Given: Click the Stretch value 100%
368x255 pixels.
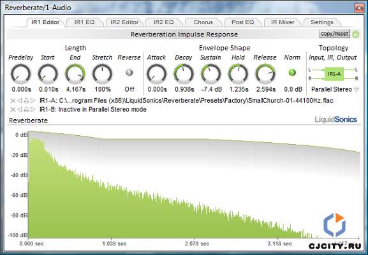Looking at the screenshot, I should click(x=103, y=89).
